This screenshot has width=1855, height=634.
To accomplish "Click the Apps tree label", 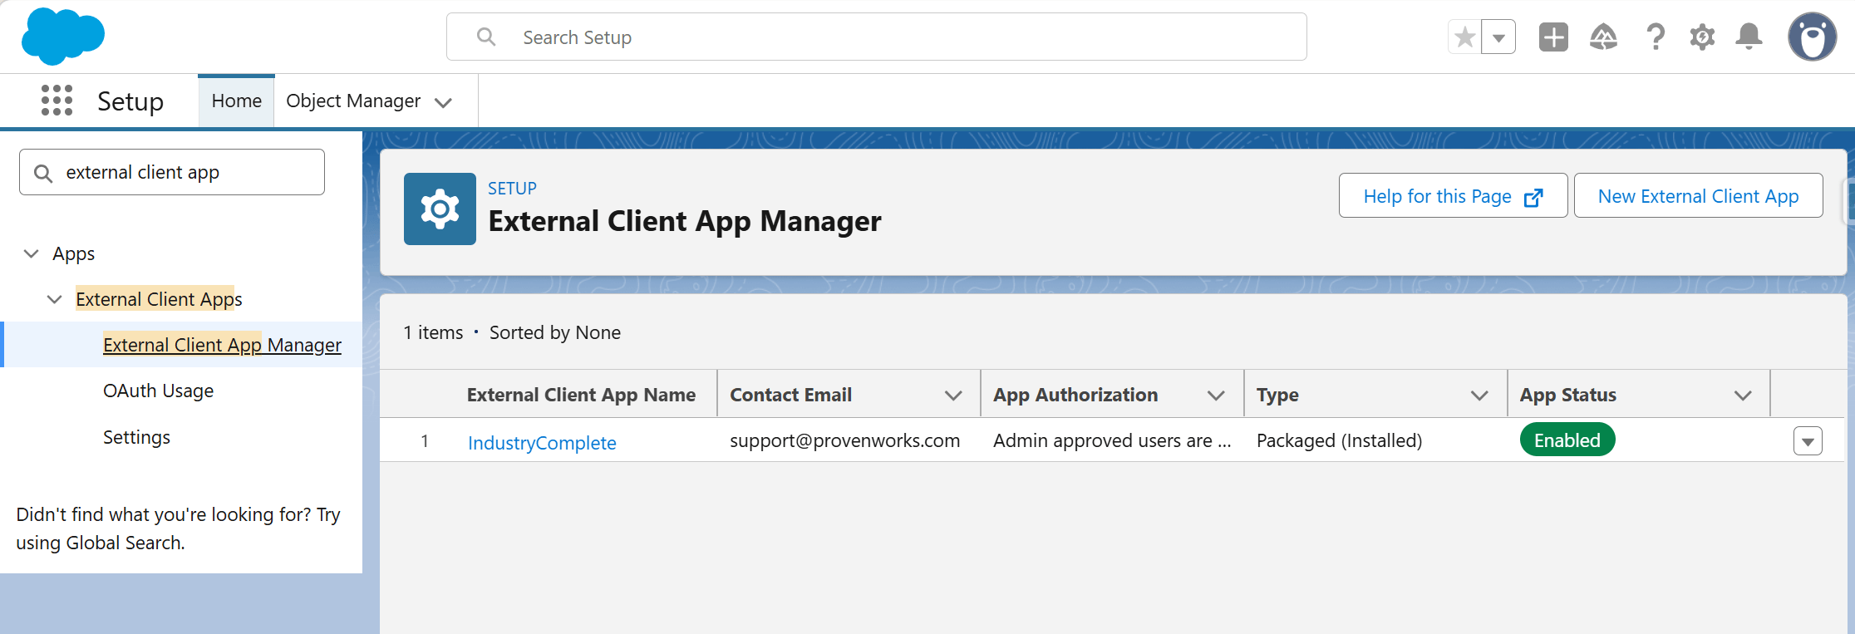I will (x=73, y=253).
